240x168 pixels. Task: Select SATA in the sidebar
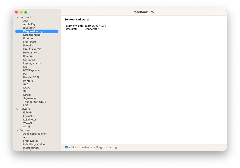pyautogui.click(x=27, y=88)
